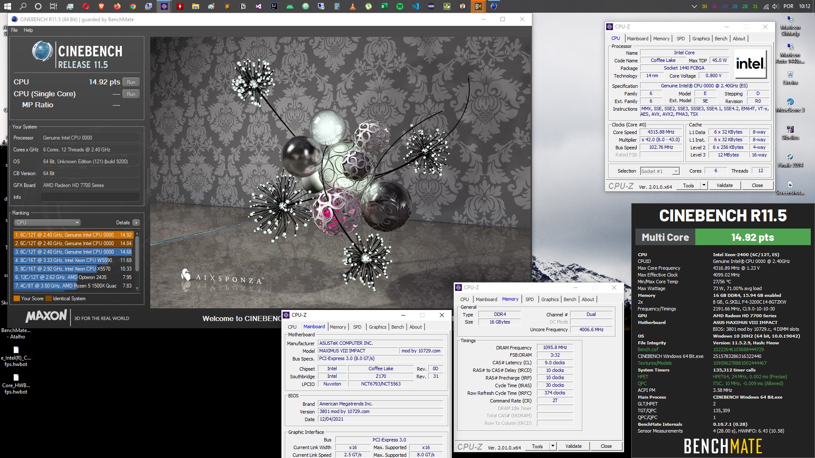Select the Sibelius desktop icon

(x=790, y=133)
